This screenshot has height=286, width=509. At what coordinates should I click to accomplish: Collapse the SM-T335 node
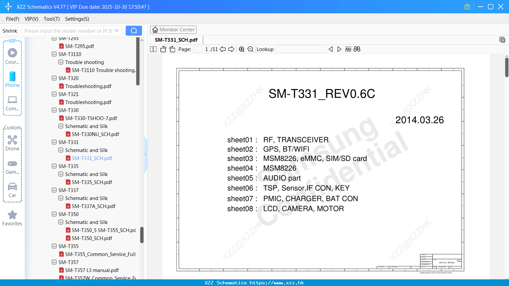(54, 166)
